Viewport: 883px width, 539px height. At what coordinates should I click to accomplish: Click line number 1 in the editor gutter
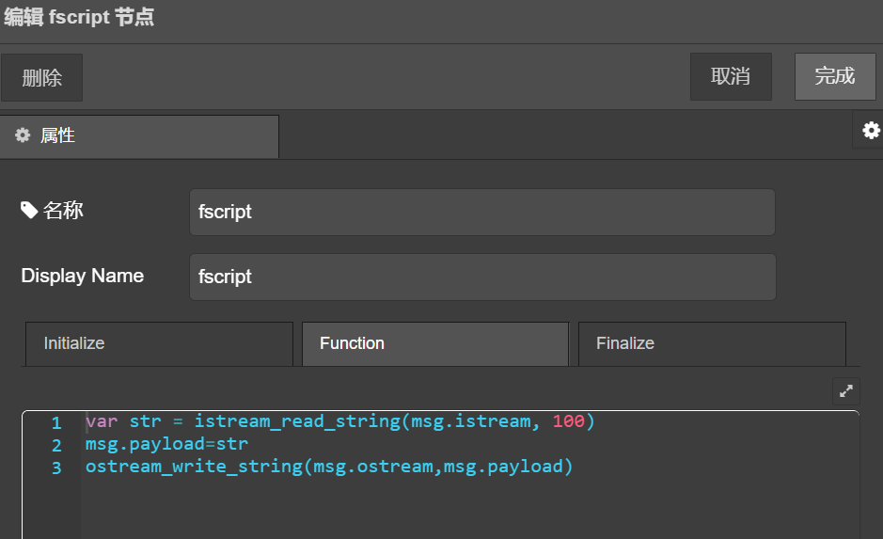pos(56,422)
